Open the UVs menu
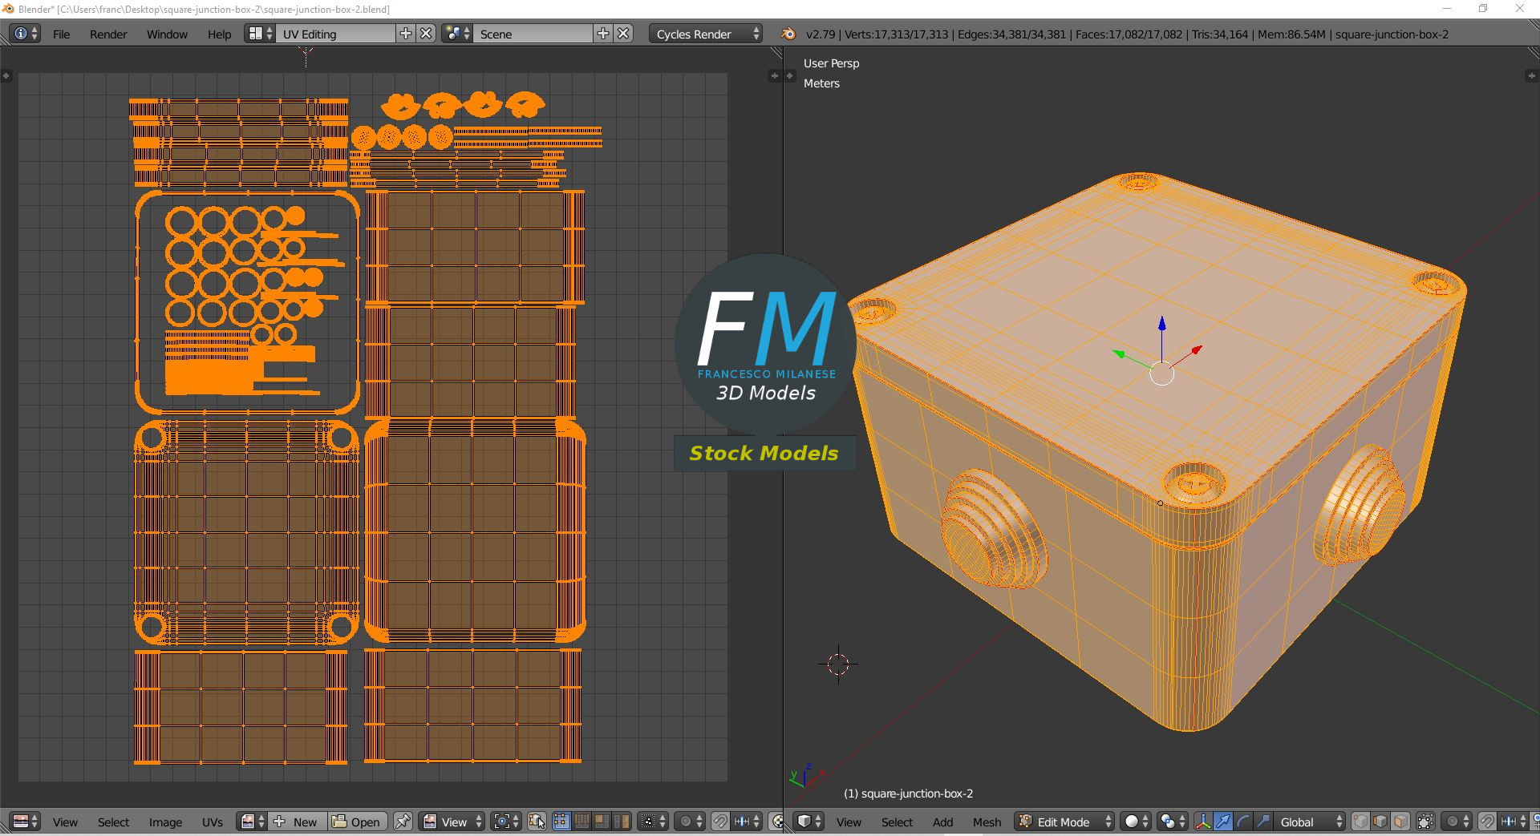The image size is (1540, 836). coord(213,822)
